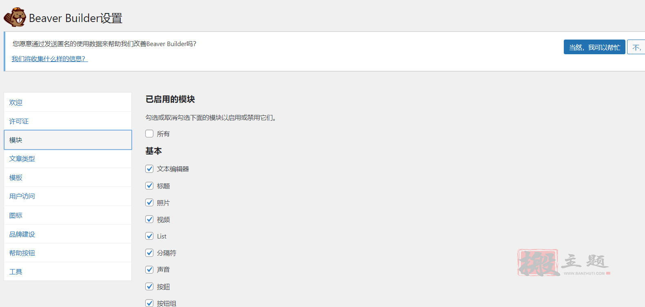Image resolution: width=645 pixels, height=307 pixels.
Task: Disable the 照片 module checkbox
Action: click(149, 203)
